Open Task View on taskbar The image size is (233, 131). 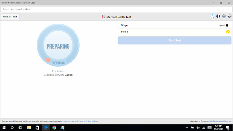click(x=20, y=128)
